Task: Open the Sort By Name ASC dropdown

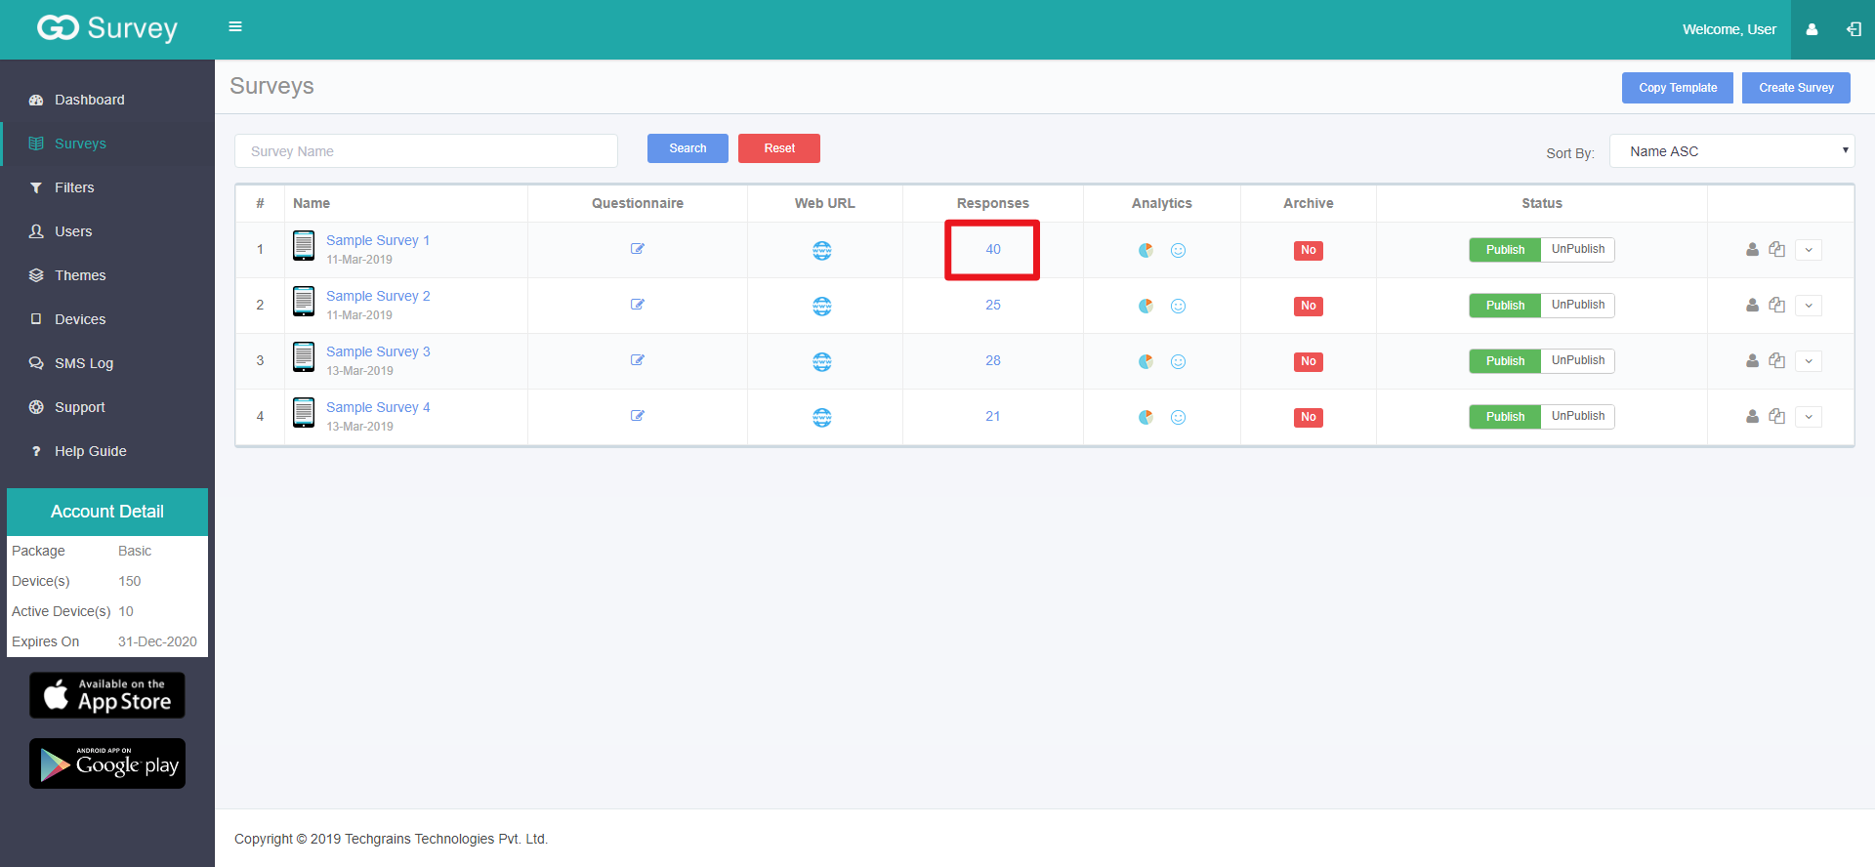Action: pos(1731,151)
